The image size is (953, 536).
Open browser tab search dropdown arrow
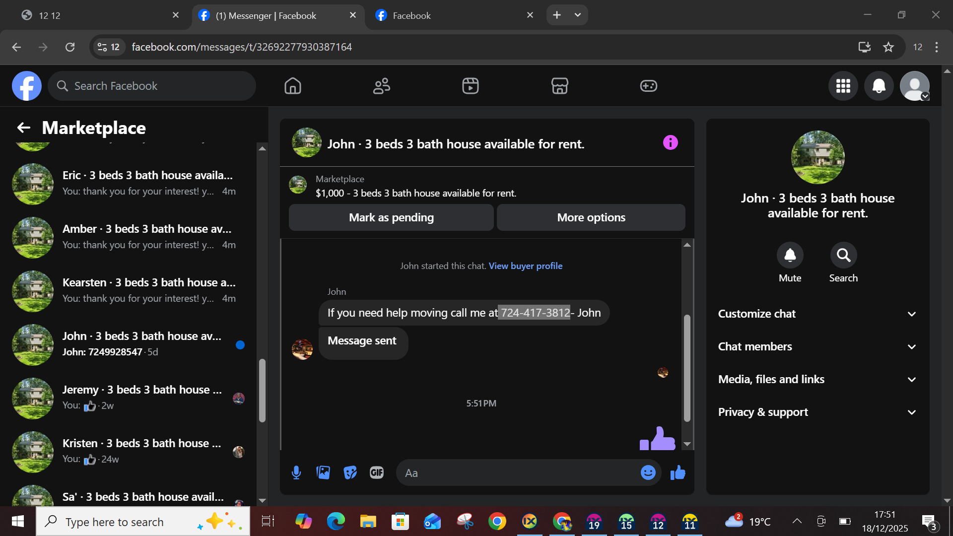(578, 15)
